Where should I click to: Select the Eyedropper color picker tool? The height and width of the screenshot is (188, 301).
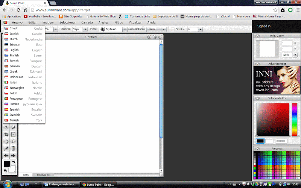coord(6,149)
